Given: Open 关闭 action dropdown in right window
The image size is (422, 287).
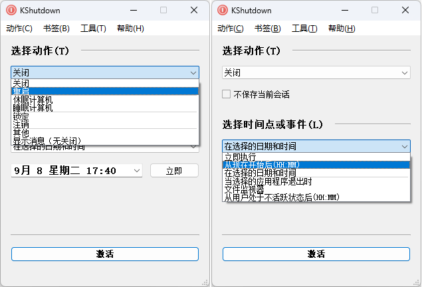Looking at the screenshot, I should [x=316, y=72].
